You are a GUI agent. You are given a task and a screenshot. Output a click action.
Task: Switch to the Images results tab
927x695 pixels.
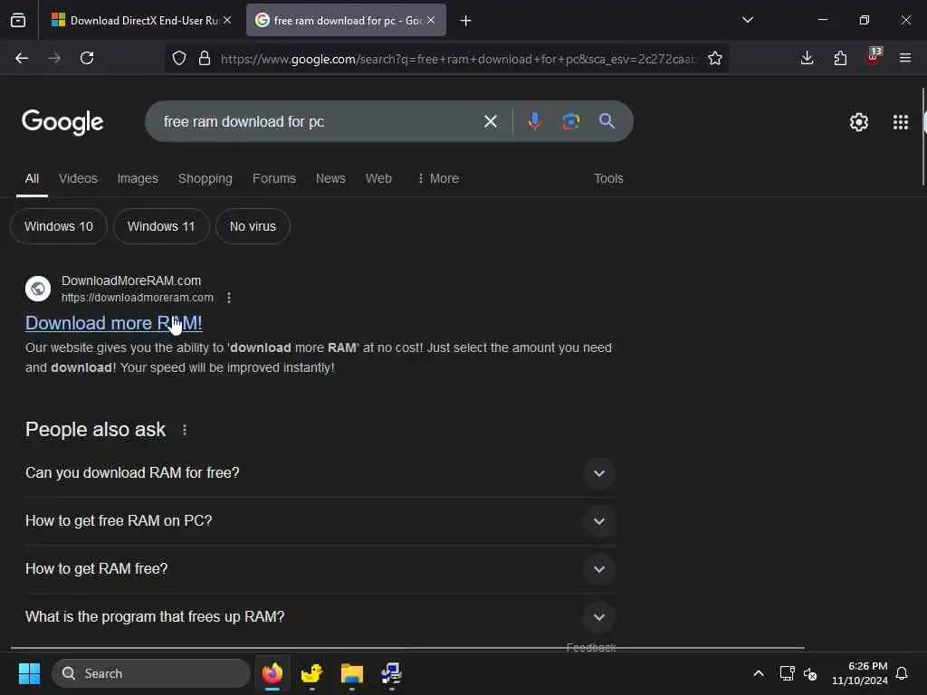click(x=138, y=178)
